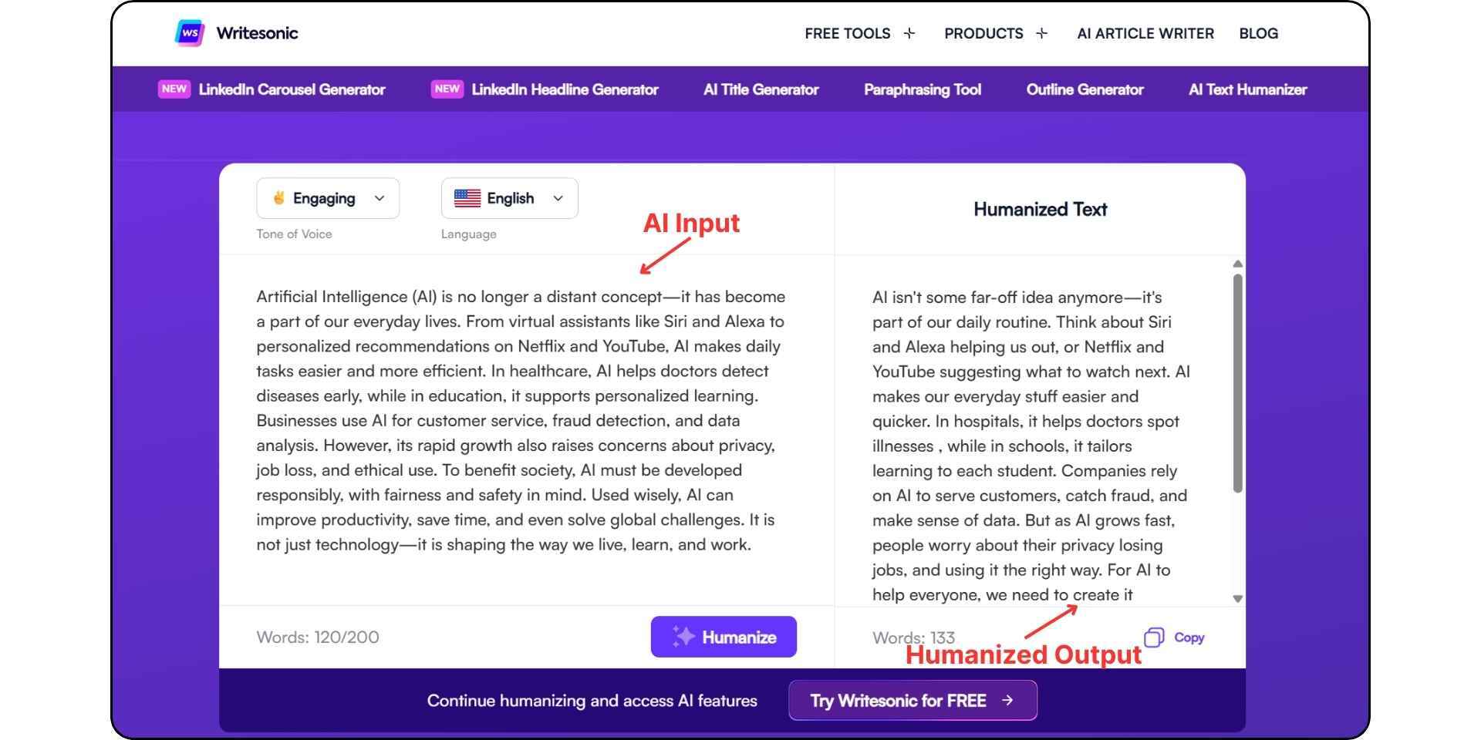Click NEW badge beside LinkedIn Headline Generator
This screenshot has height=740, width=1481.
447,89
